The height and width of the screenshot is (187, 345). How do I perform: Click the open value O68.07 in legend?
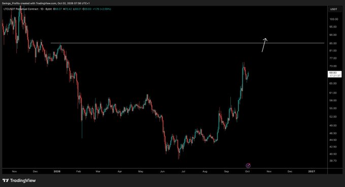tap(57, 9)
